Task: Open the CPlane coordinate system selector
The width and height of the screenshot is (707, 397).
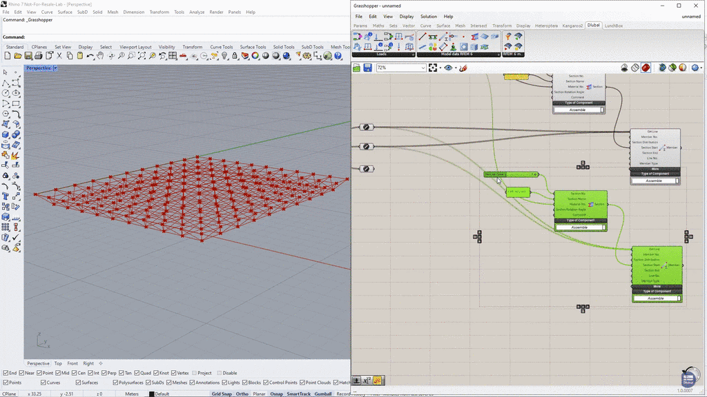Action: [x=9, y=394]
